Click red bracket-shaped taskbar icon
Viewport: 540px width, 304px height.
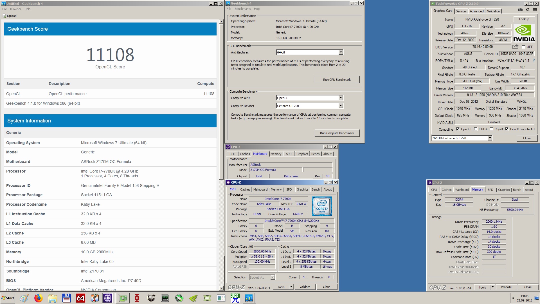tap(137, 298)
